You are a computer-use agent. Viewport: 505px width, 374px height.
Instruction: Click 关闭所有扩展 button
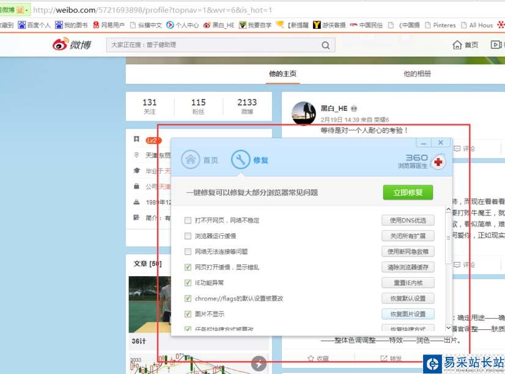click(x=408, y=236)
